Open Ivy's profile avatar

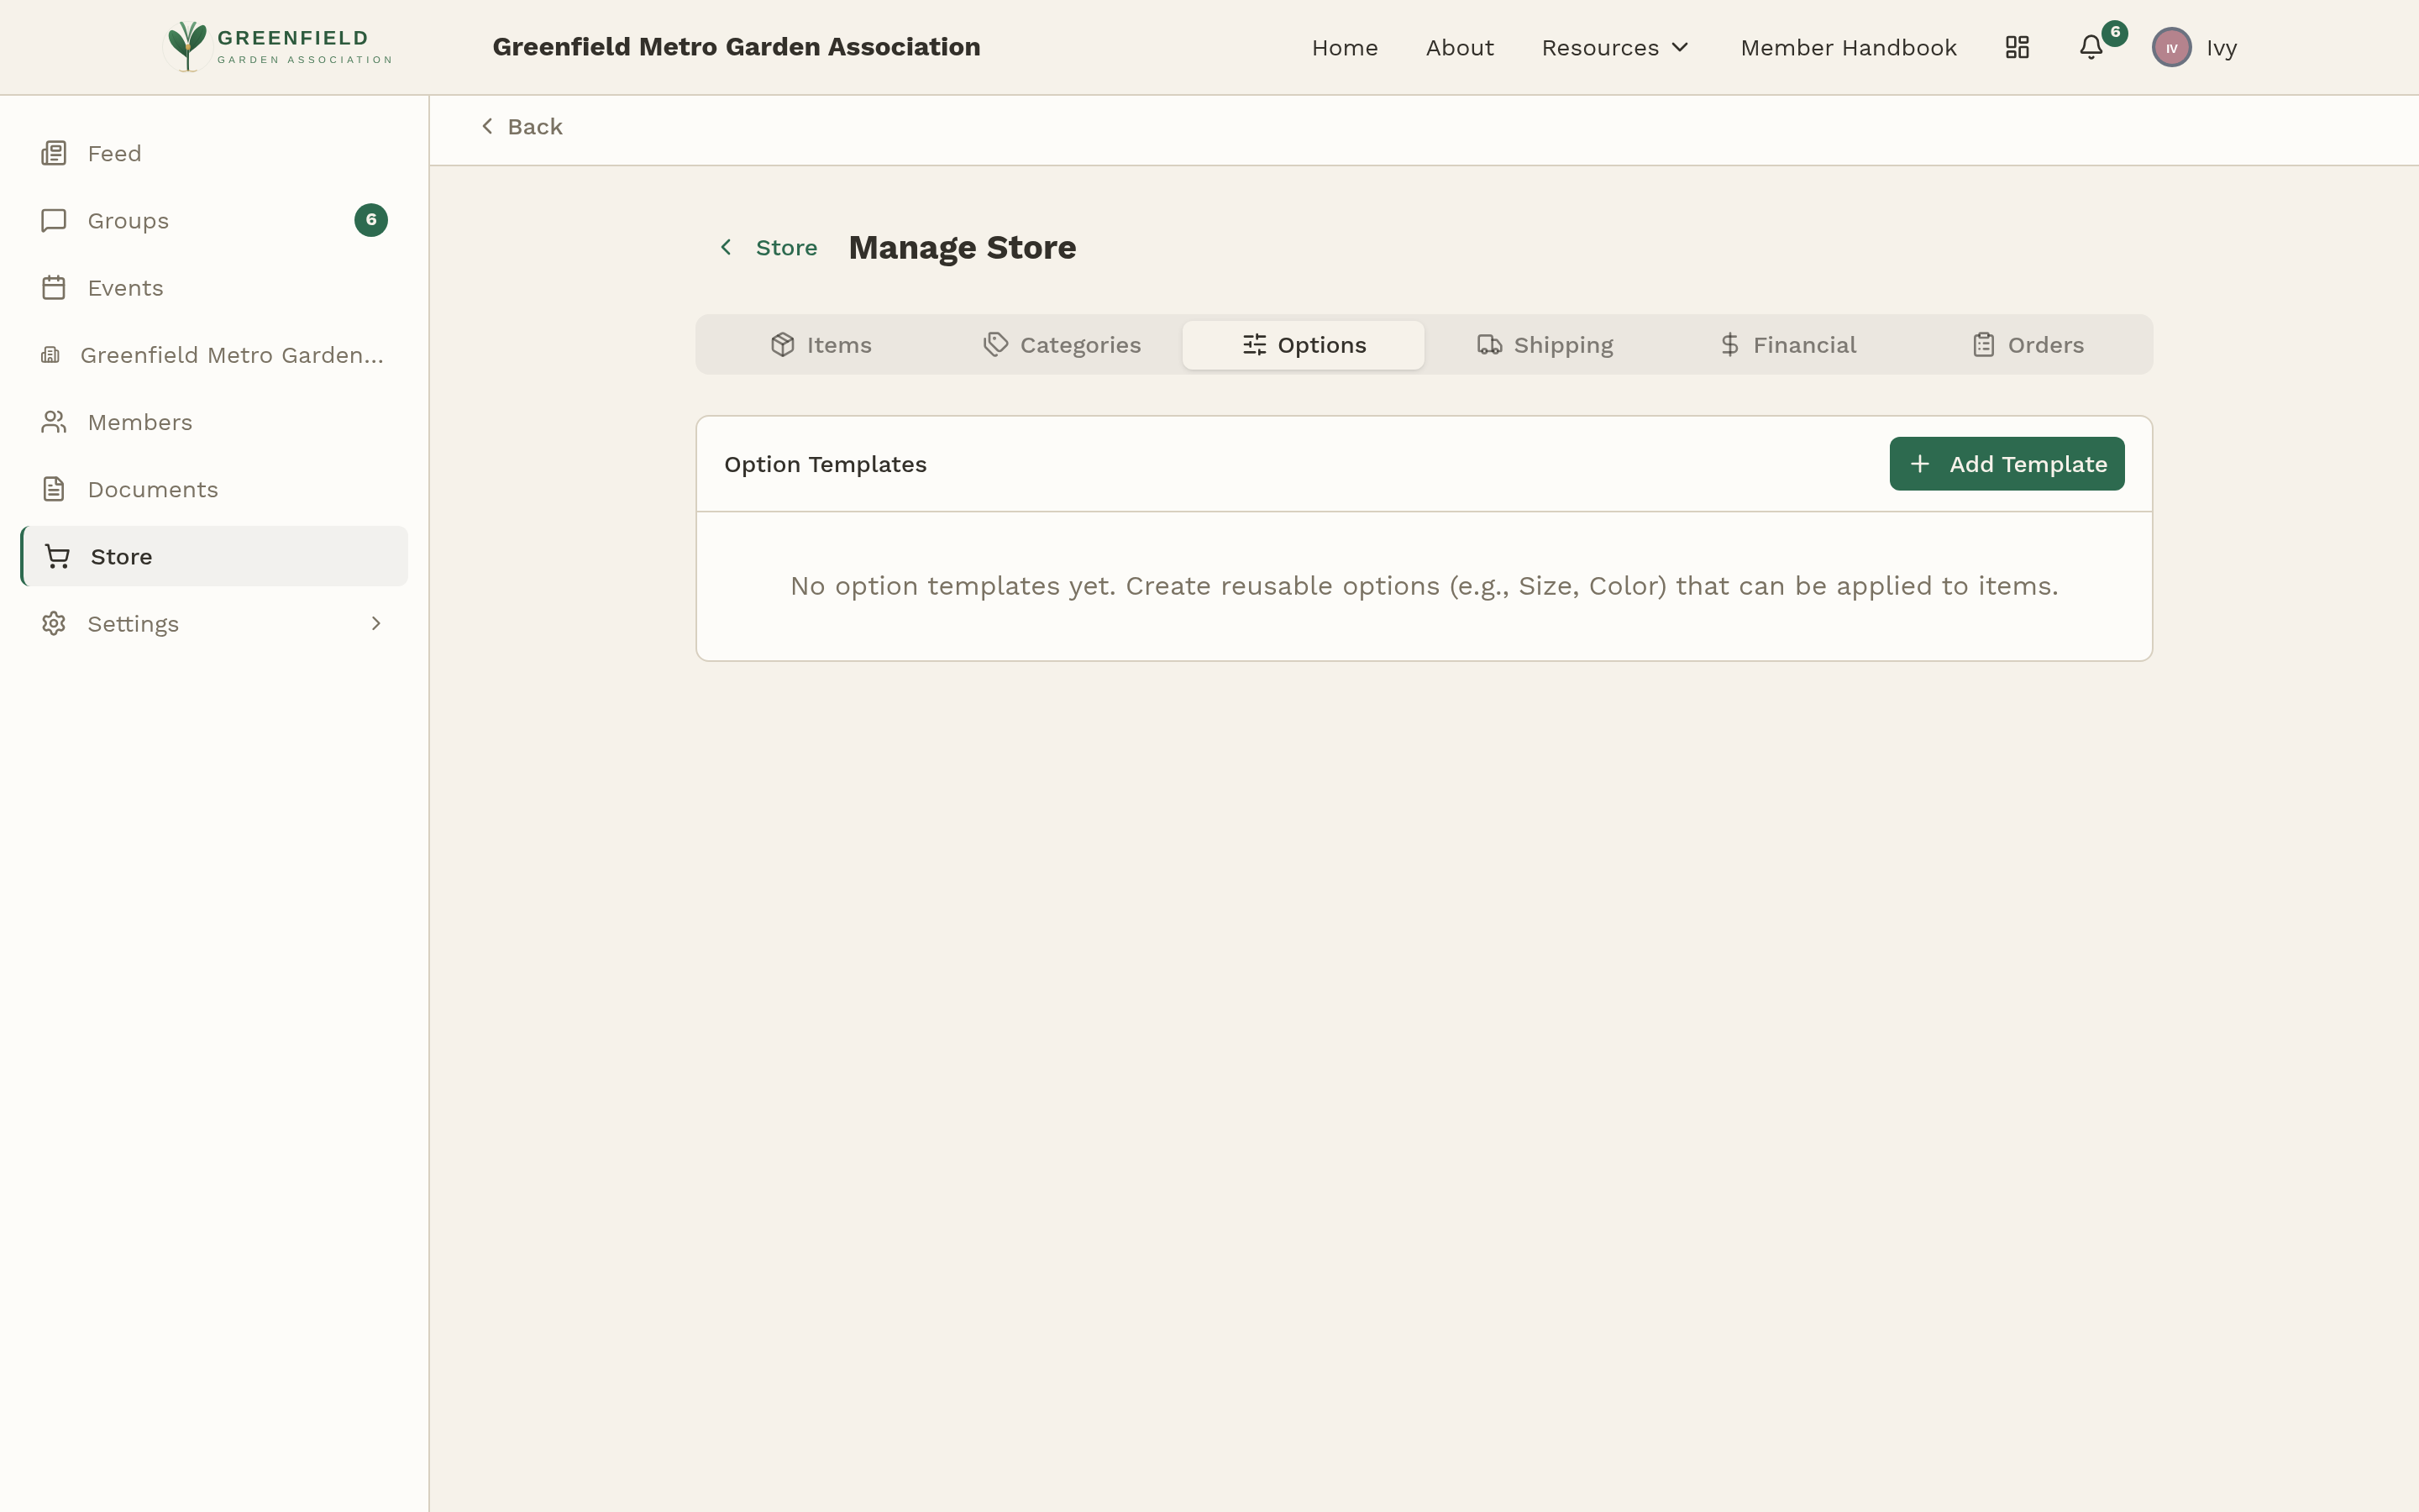coord(2171,47)
